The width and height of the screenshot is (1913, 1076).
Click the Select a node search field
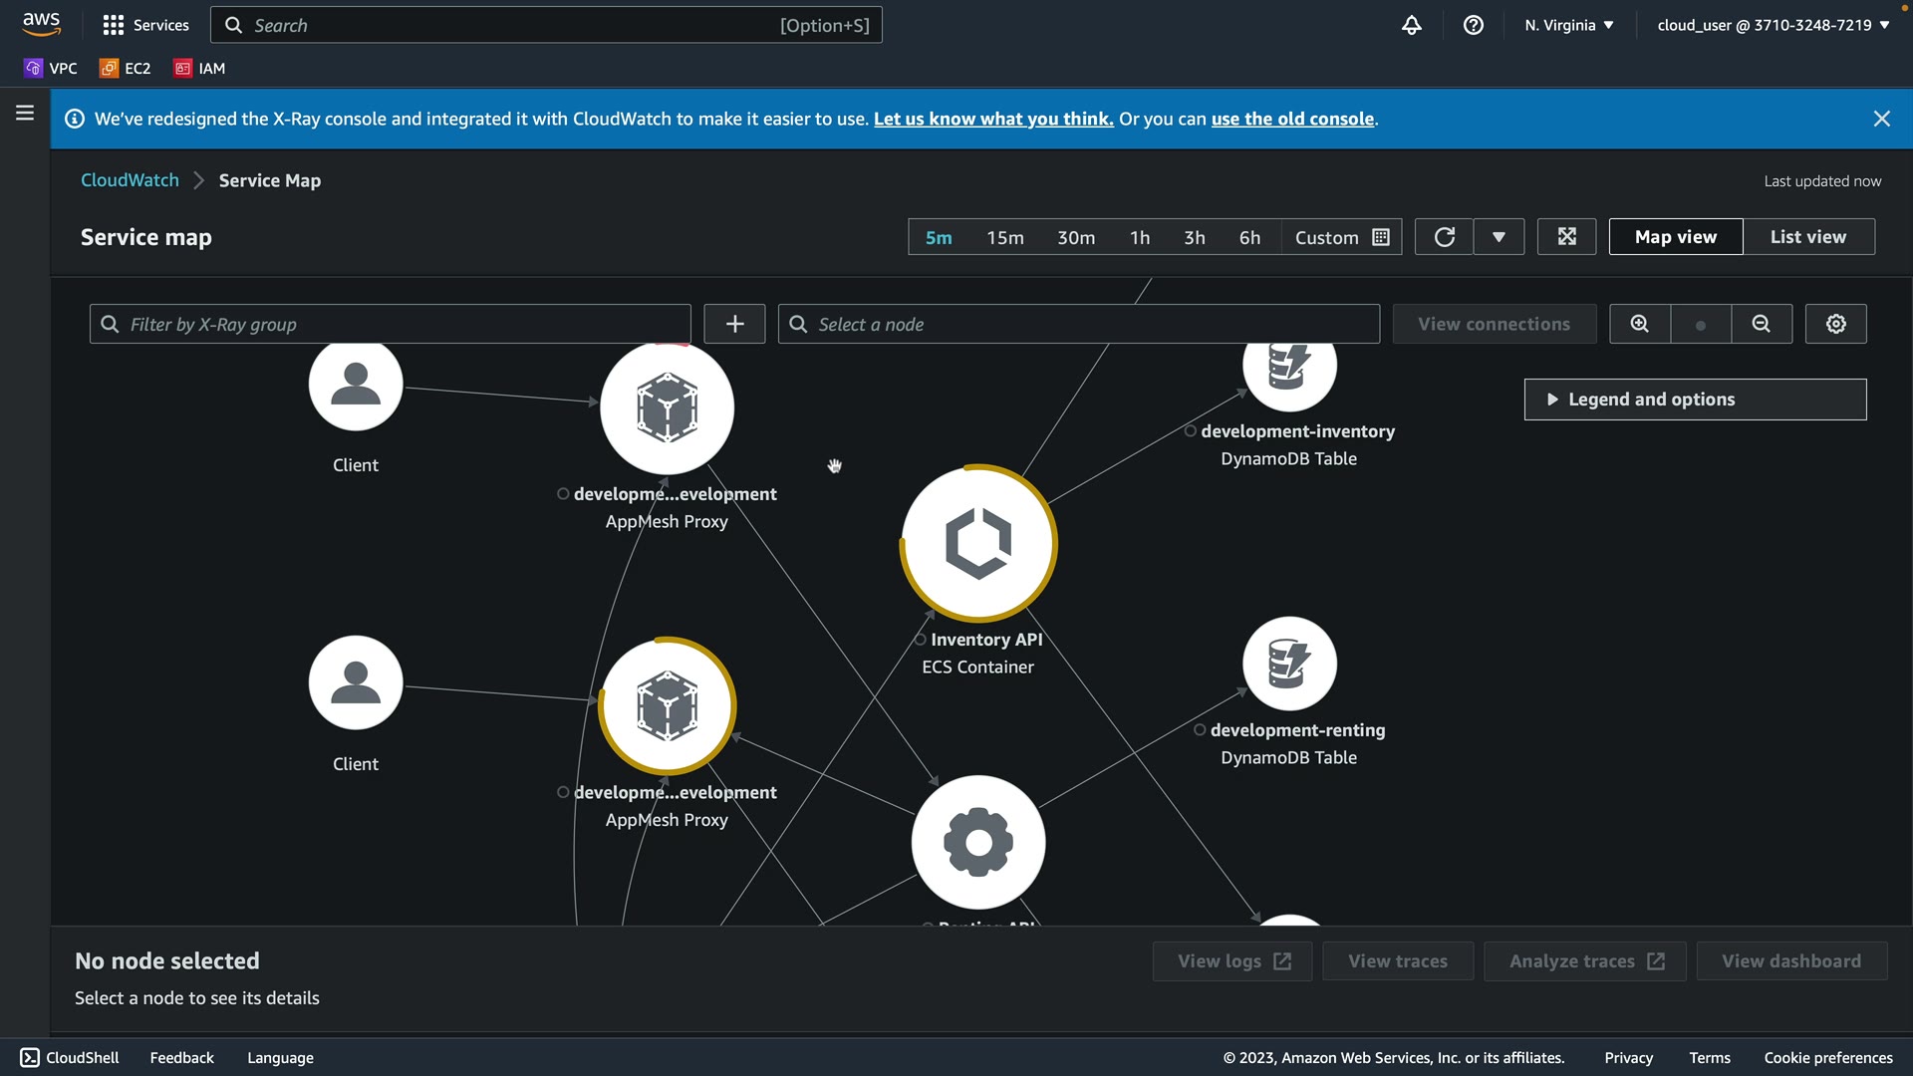[1078, 324]
